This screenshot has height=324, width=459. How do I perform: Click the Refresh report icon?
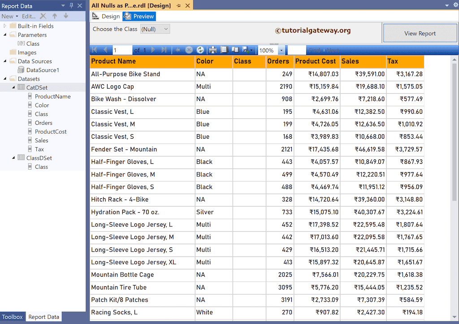click(x=200, y=50)
